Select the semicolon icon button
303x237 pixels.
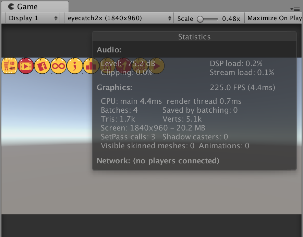pyautogui.click(x=75, y=66)
